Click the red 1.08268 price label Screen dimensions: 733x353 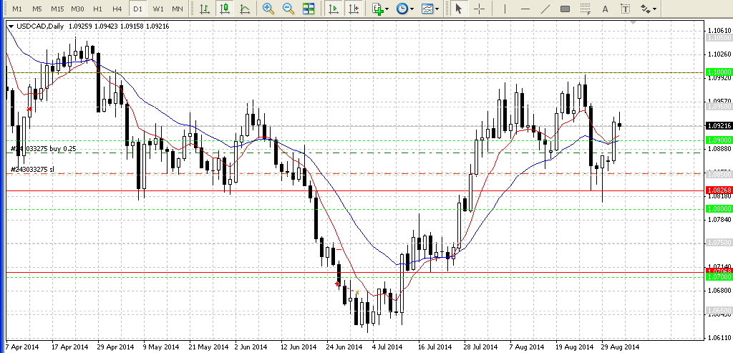coord(719,190)
